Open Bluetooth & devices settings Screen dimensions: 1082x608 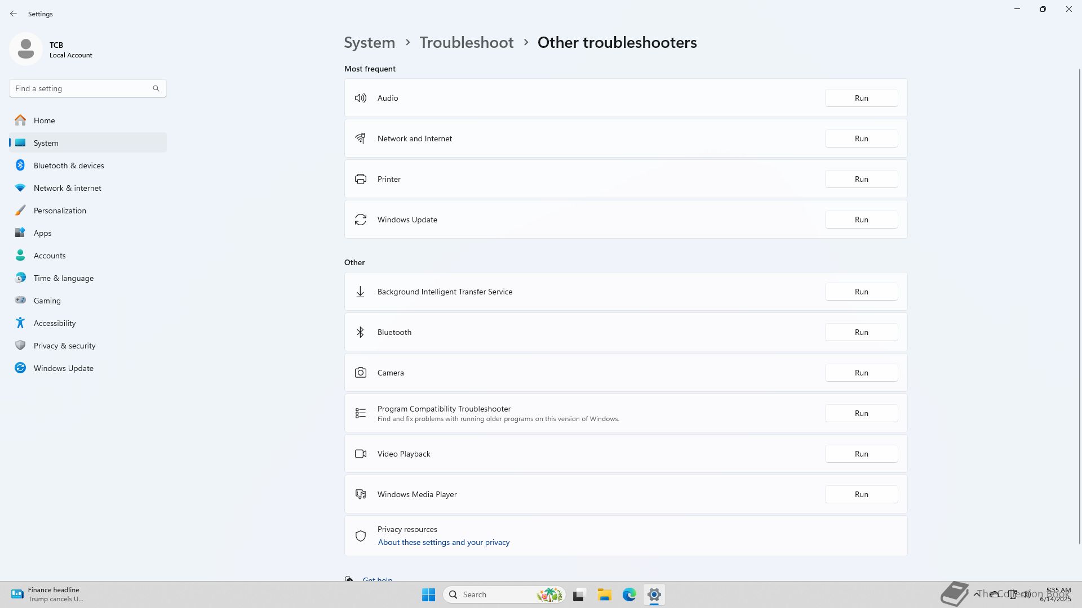click(69, 166)
